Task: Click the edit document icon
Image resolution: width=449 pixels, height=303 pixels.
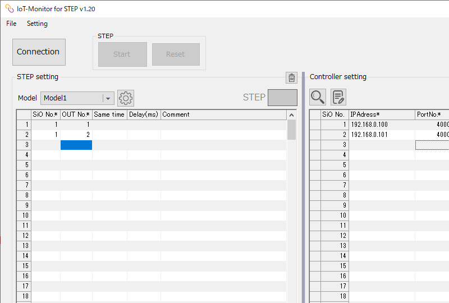Action: click(x=338, y=97)
